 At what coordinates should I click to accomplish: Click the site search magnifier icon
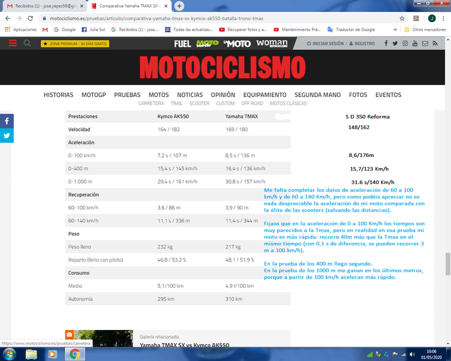click(27, 43)
